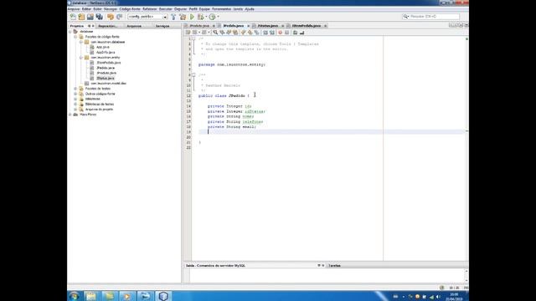Collapse code fold at line 1 comment
This screenshot has width=536, height=301.
click(193, 38)
